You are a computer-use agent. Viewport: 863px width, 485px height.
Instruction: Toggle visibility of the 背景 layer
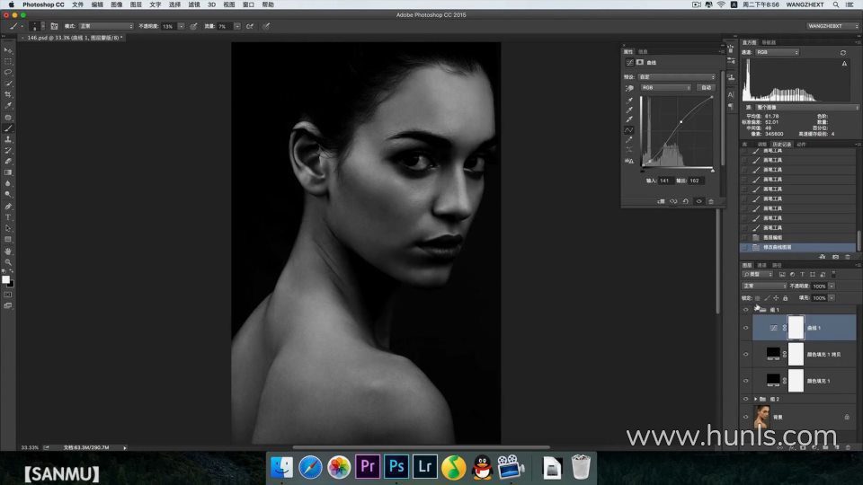click(745, 417)
